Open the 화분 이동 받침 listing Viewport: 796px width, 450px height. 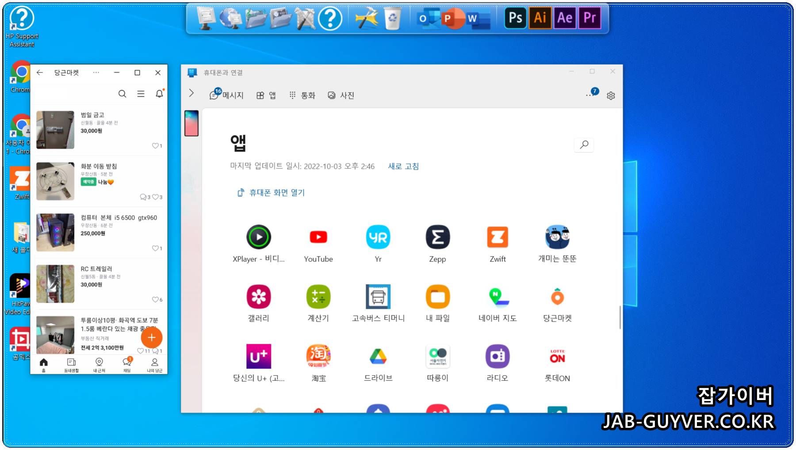[x=99, y=181]
